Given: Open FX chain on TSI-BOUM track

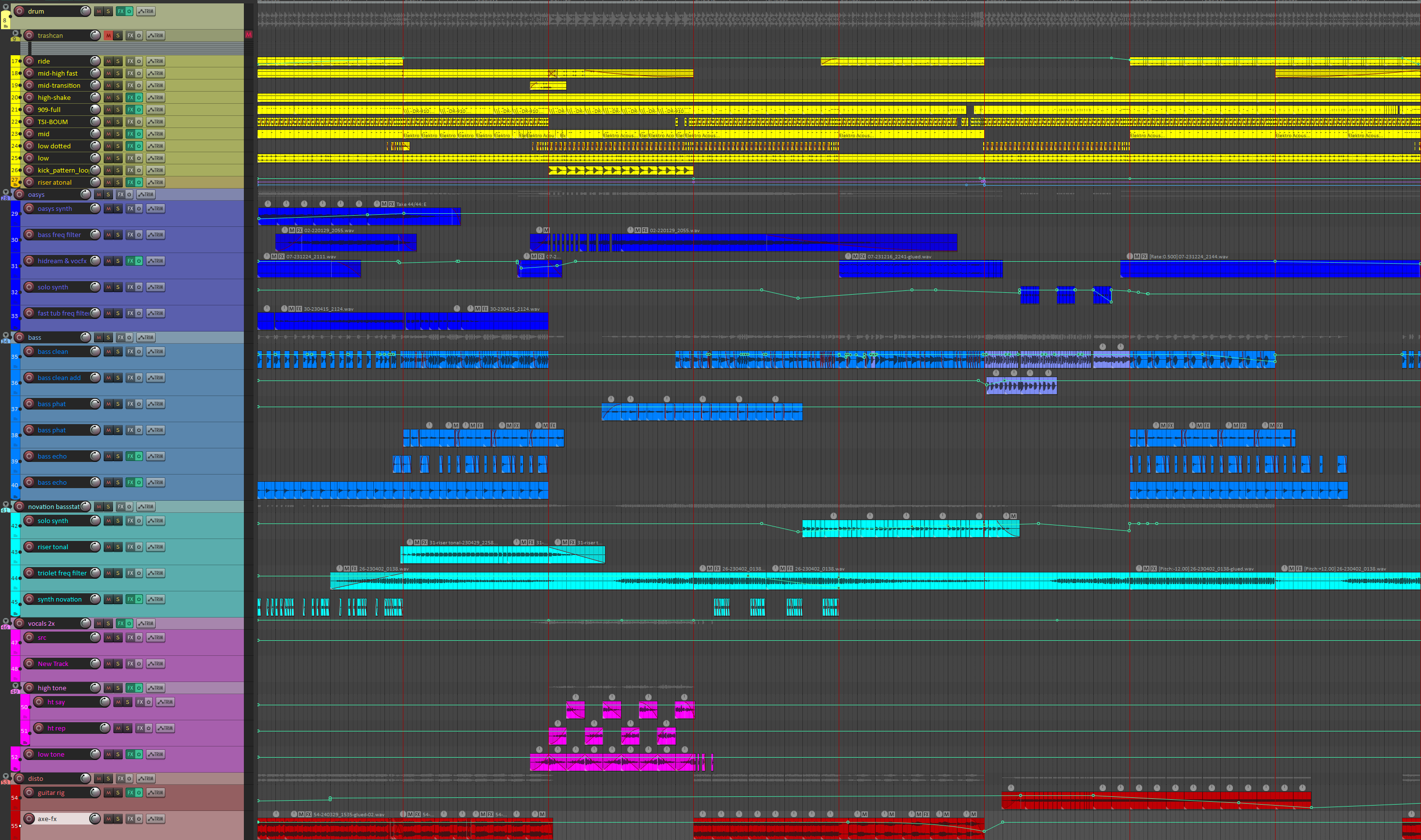Looking at the screenshot, I should pos(129,122).
